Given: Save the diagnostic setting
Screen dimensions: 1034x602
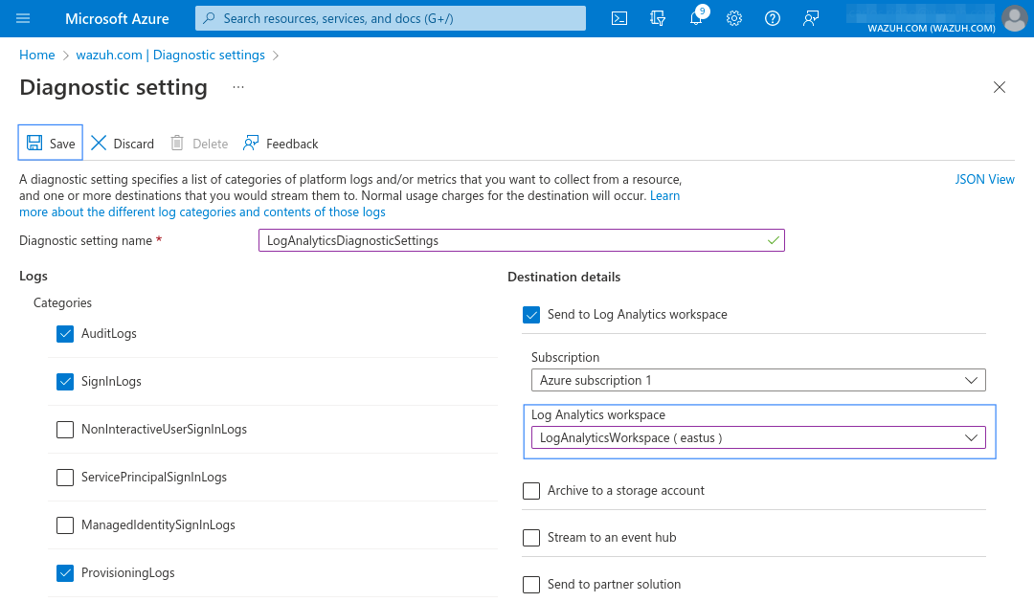Looking at the screenshot, I should (x=50, y=143).
